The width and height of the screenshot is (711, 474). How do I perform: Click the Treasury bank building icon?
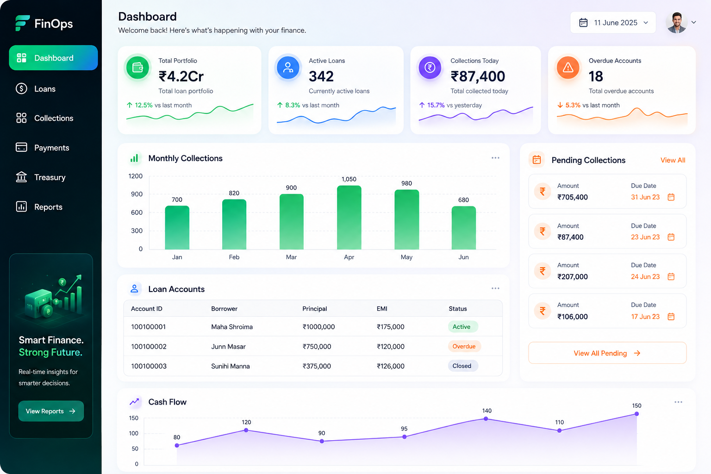click(21, 177)
